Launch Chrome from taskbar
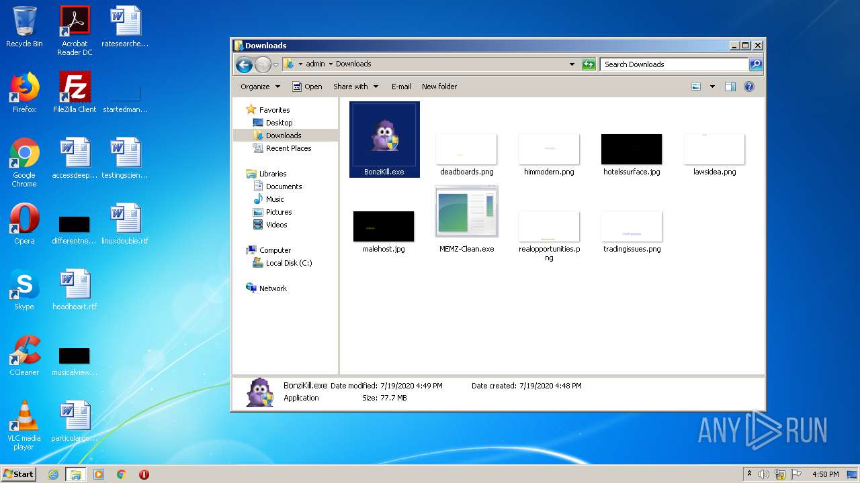 [x=122, y=474]
